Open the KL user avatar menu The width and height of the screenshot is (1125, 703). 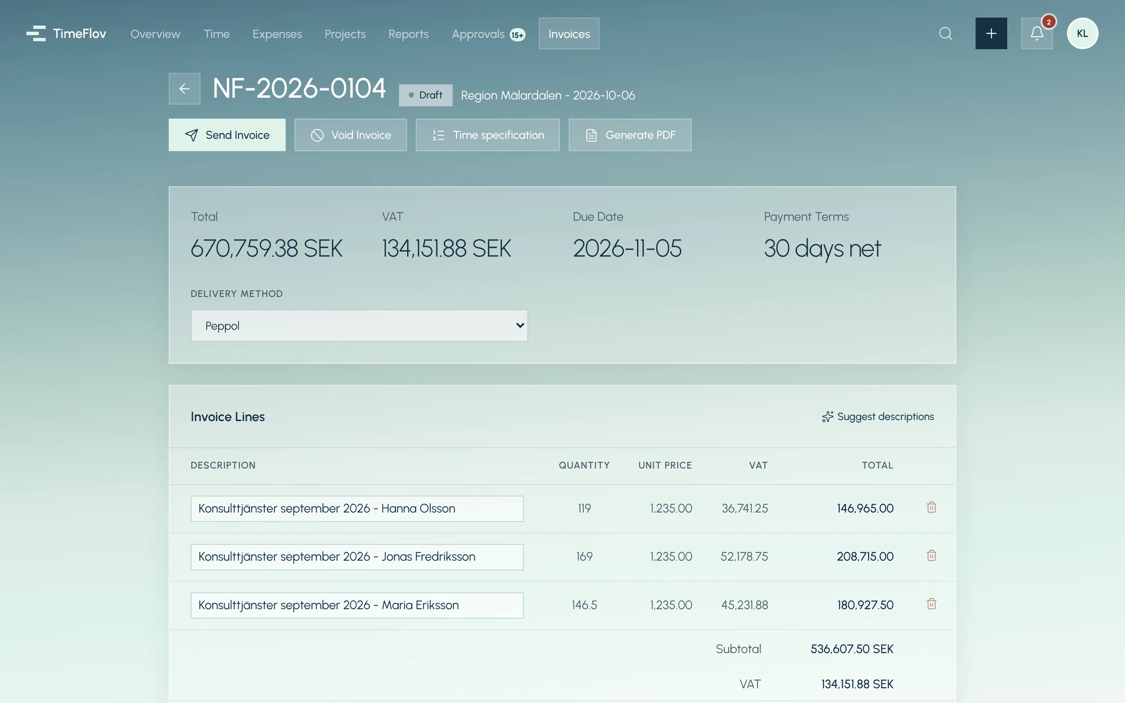tap(1083, 34)
